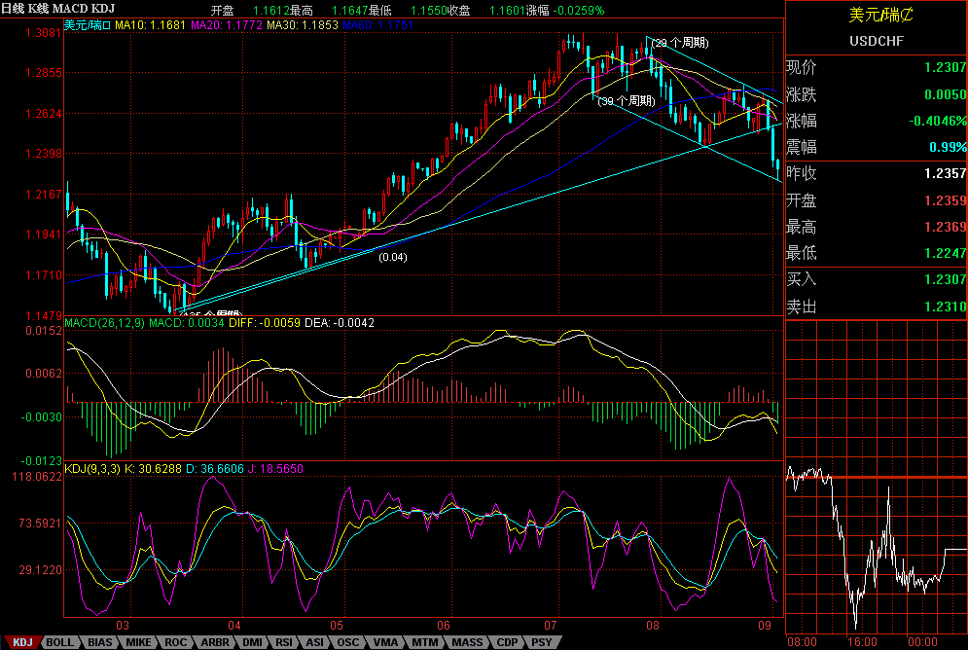
Task: Click the (0.04) trendline annotation
Action: pos(393,257)
